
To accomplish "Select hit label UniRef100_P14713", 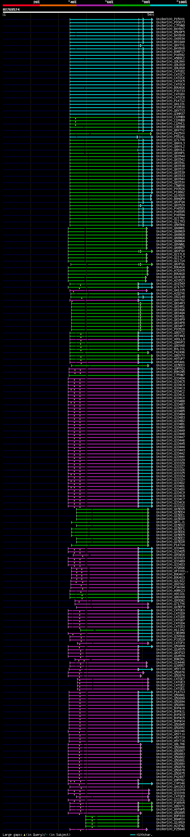I will (170, 692).
